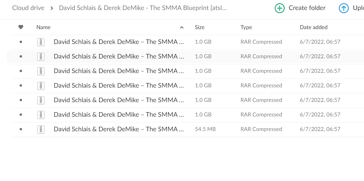Click the blue Upload arrow icon
The height and width of the screenshot is (181, 364).
(344, 8)
